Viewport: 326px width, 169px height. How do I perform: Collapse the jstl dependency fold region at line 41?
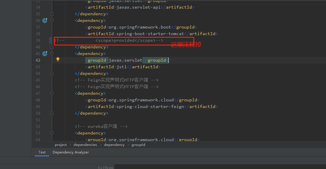pos(52,54)
